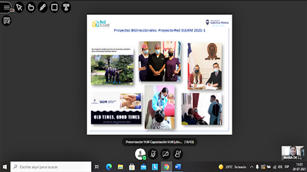The image size is (307, 172).
Task: Open My Status and settings avatar
Action: tap(140, 154)
